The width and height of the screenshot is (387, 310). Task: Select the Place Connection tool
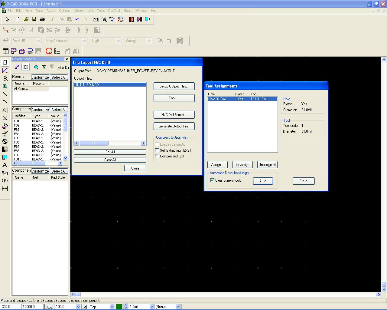coord(5,71)
